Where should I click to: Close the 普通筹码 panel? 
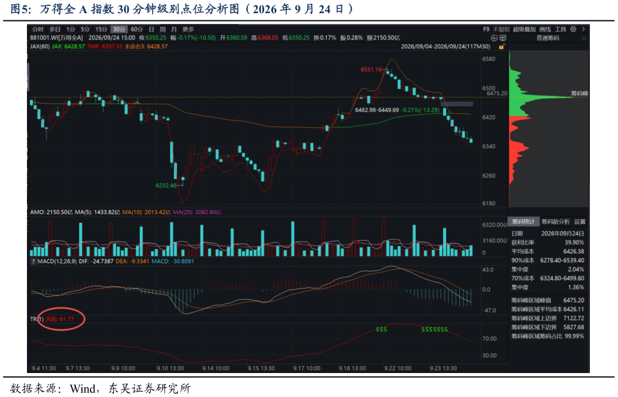(x=584, y=38)
